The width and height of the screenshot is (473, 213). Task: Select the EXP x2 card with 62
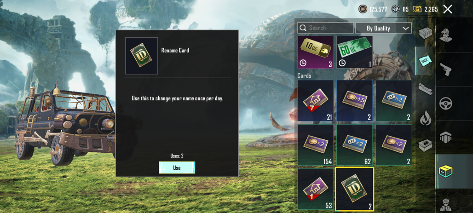pyautogui.click(x=355, y=145)
